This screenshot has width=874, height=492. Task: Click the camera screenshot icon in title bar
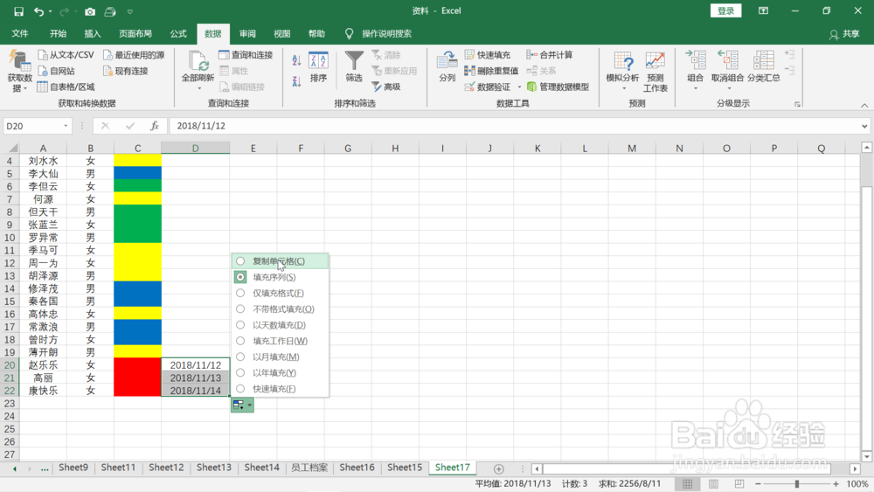tap(90, 11)
